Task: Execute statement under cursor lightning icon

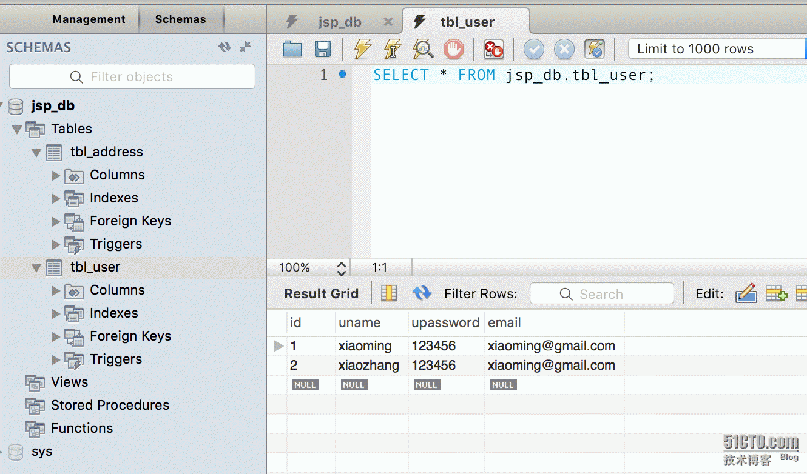Action: pos(393,48)
